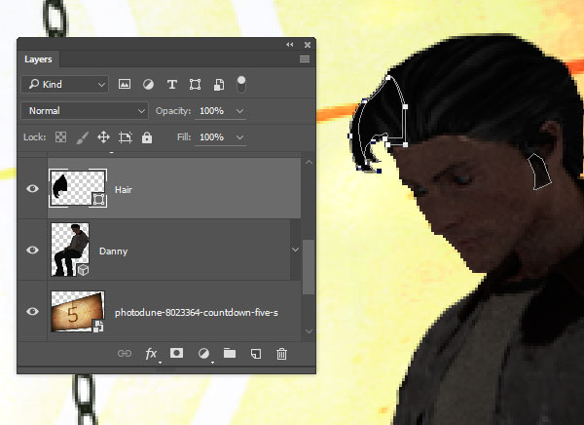Click the Hair layer vector mask badge

point(98,199)
